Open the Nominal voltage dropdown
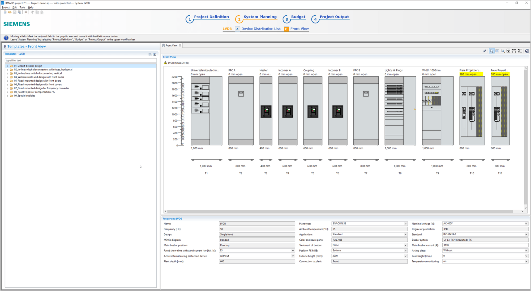The width and height of the screenshot is (531, 291). point(526,223)
